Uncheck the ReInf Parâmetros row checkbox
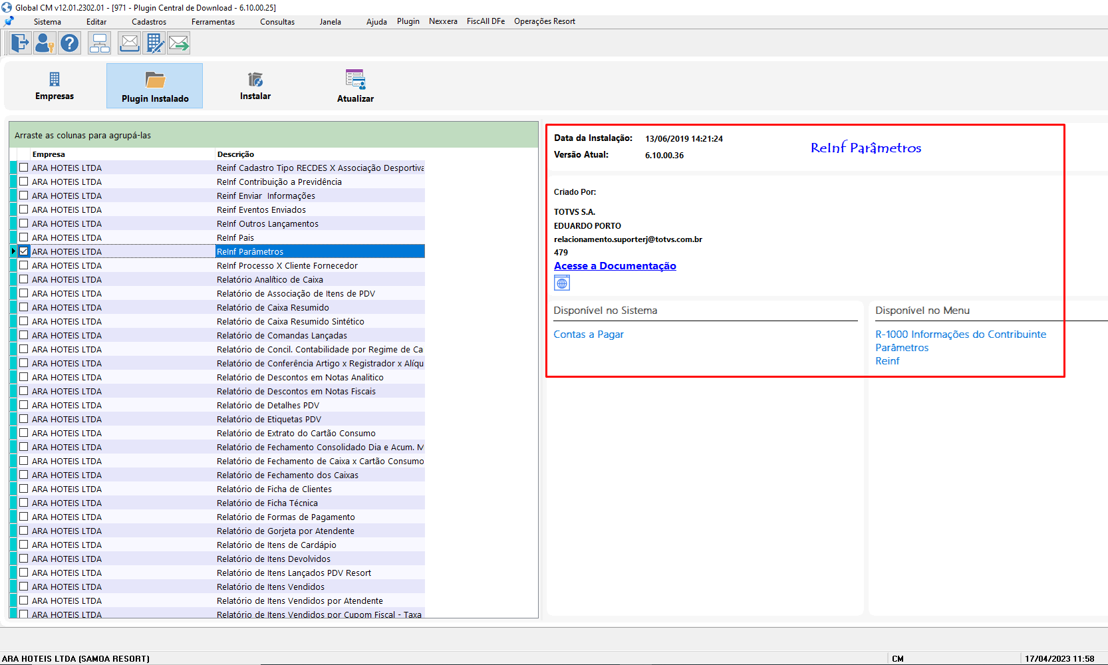Screen dimensions: 1108x665 [x=24, y=251]
